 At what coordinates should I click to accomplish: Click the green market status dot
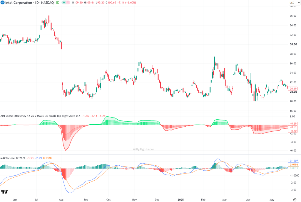coord(64,3)
